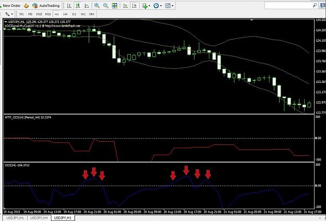This screenshot has width=326, height=221.
Task: Select the M15 timeframe
Action: [39, 14]
